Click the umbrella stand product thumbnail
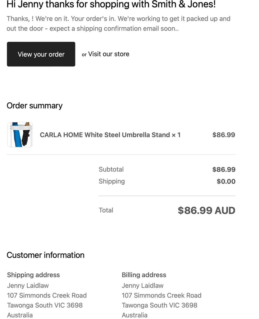The image size is (259, 319). (x=20, y=135)
